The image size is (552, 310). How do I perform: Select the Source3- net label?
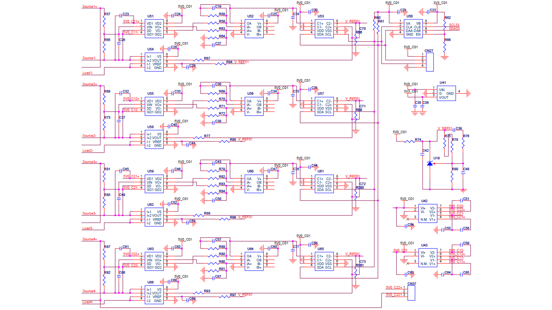[89, 214]
